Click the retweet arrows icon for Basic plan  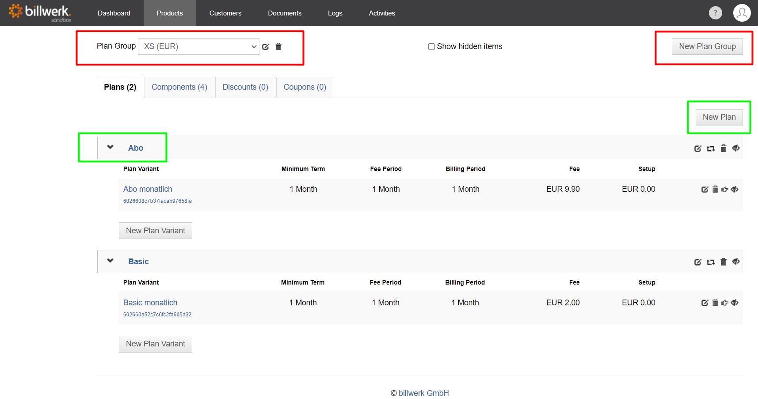[710, 262]
